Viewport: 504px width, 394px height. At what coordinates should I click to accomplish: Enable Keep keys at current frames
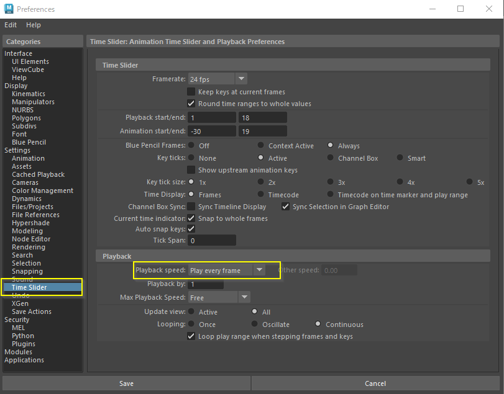(191, 92)
